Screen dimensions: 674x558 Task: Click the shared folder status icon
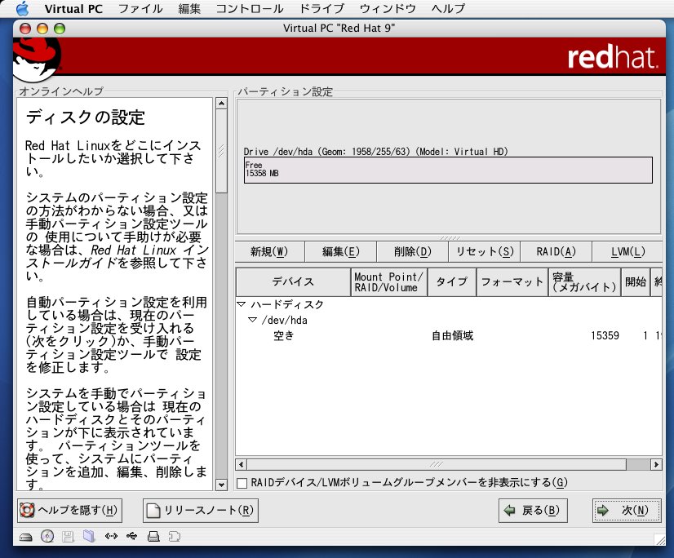tap(89, 536)
